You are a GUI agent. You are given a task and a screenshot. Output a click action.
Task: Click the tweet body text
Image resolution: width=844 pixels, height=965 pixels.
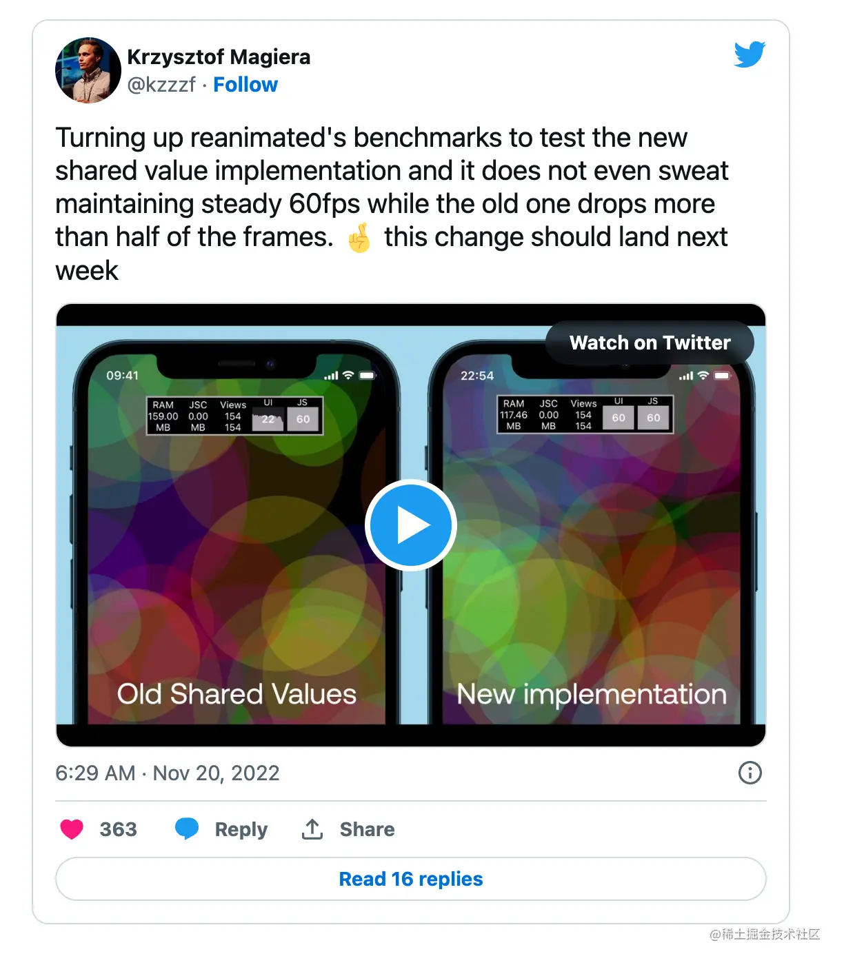click(392, 204)
